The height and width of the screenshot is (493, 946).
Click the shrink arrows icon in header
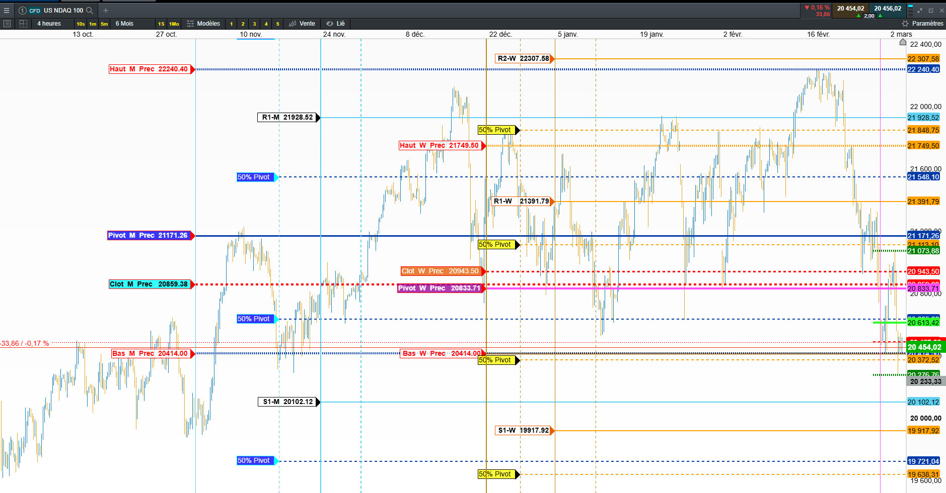(920, 11)
